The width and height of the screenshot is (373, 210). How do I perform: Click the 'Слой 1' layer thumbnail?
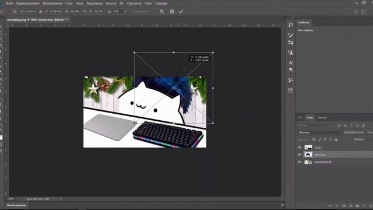point(308,148)
